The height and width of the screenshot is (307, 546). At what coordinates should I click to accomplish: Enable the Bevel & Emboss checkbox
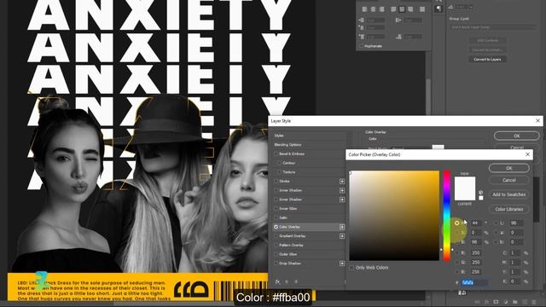276,153
